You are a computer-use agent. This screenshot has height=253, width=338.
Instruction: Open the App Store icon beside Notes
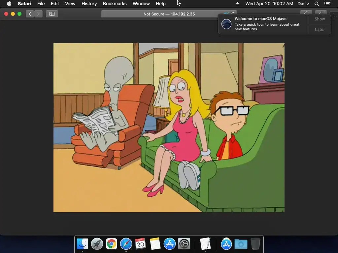(x=169, y=244)
